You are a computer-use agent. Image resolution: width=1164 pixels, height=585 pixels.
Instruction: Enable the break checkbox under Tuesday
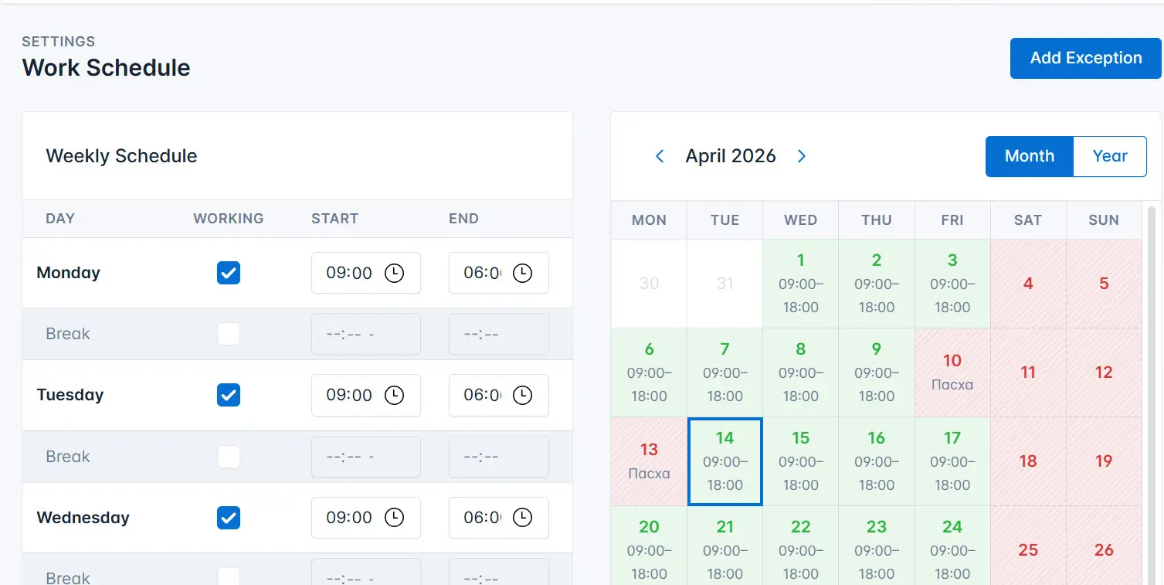click(x=229, y=457)
